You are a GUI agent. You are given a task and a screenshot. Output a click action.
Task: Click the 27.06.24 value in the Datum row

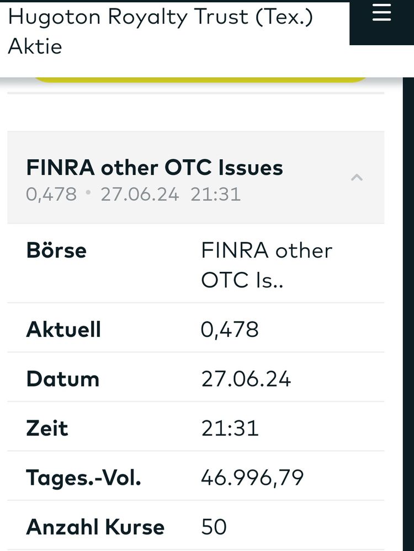[246, 379]
